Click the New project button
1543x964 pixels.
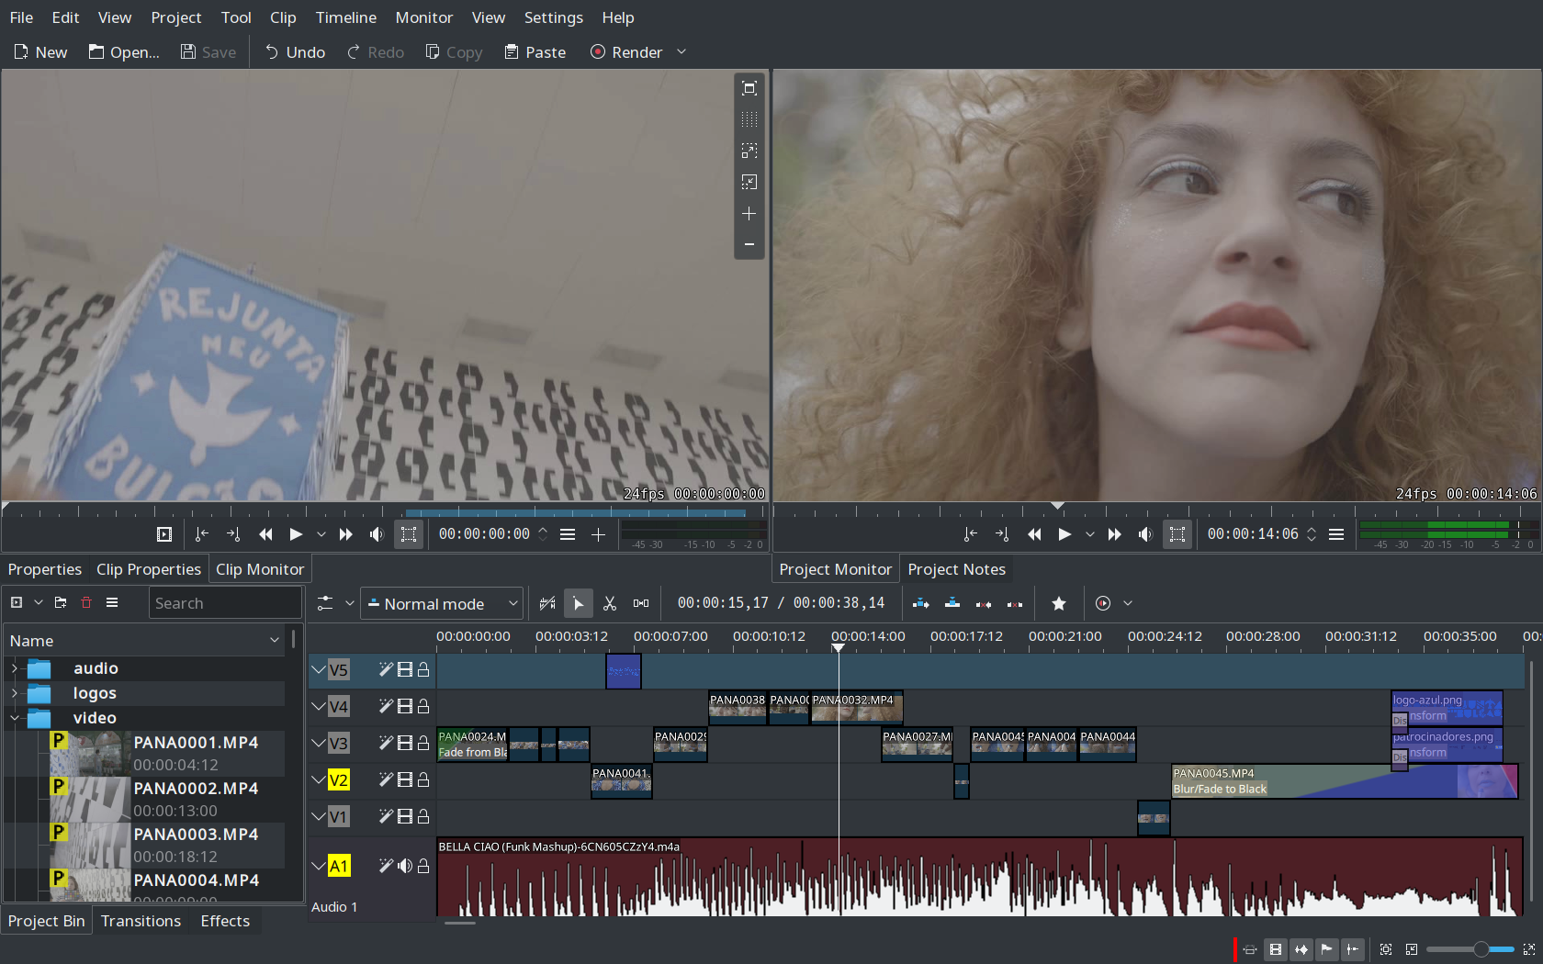click(40, 52)
